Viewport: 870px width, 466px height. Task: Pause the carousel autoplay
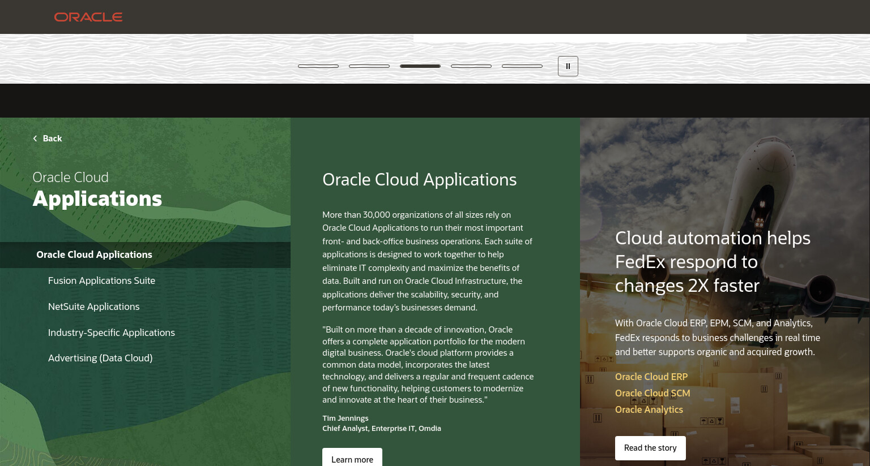pyautogui.click(x=568, y=66)
